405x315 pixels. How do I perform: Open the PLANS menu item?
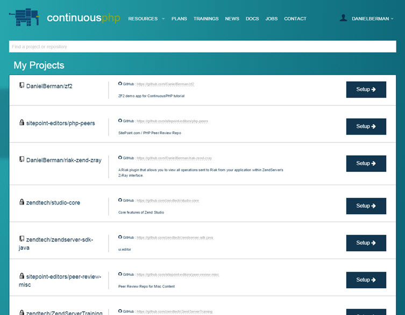tap(179, 19)
